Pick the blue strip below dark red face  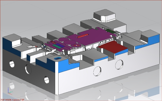coord(121,52)
